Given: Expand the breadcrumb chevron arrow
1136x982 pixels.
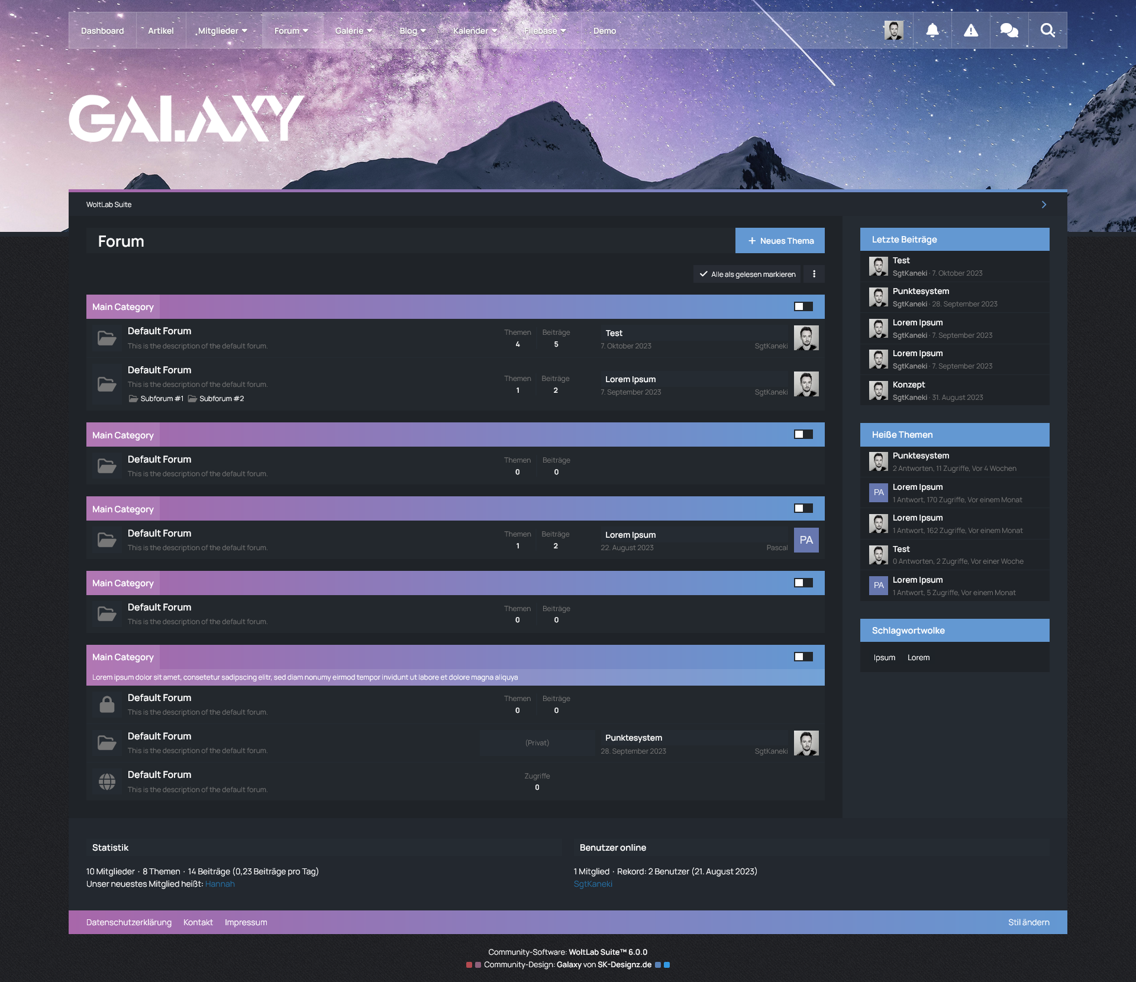Looking at the screenshot, I should [1044, 205].
